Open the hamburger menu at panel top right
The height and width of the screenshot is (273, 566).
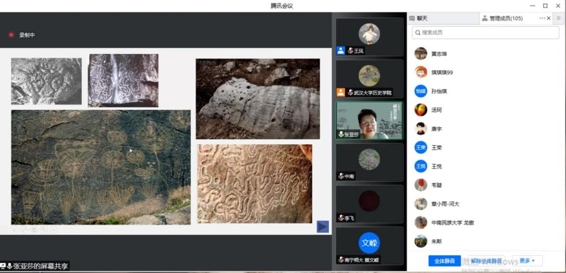point(558,18)
